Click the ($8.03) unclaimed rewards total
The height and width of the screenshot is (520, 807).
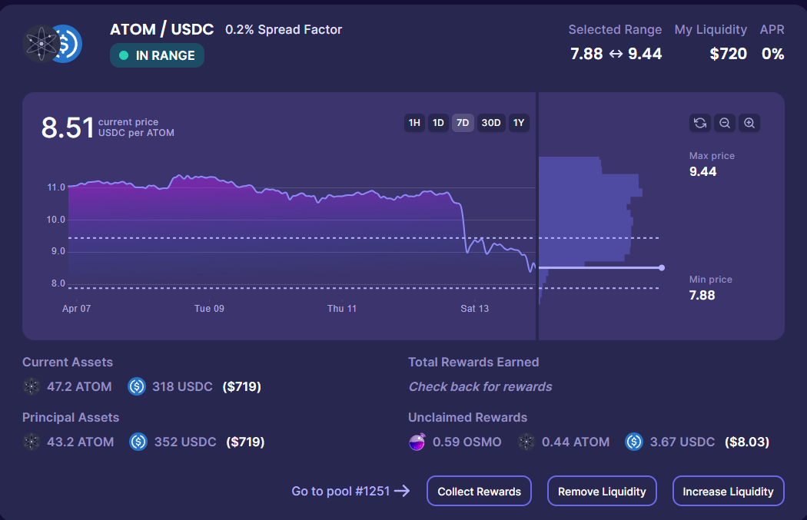[747, 442]
